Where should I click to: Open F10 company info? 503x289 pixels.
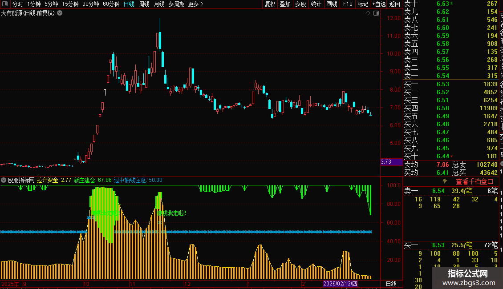click(x=348, y=4)
